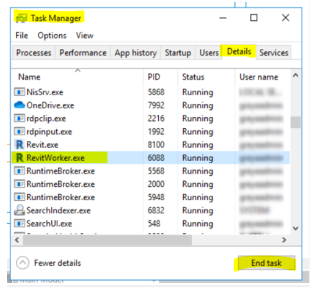Select the NisSrv.exe process icon
The width and height of the screenshot is (312, 291).
(x=19, y=92)
